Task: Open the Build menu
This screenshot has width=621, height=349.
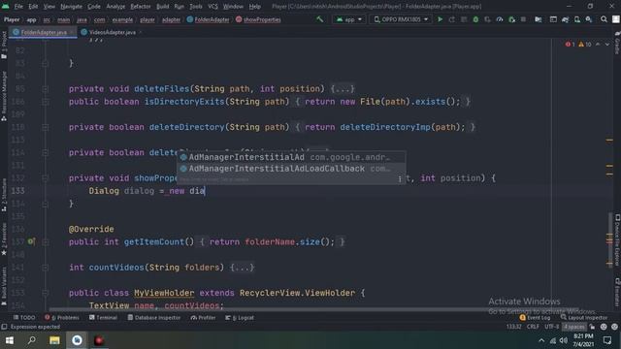Action: pyautogui.click(x=162, y=7)
